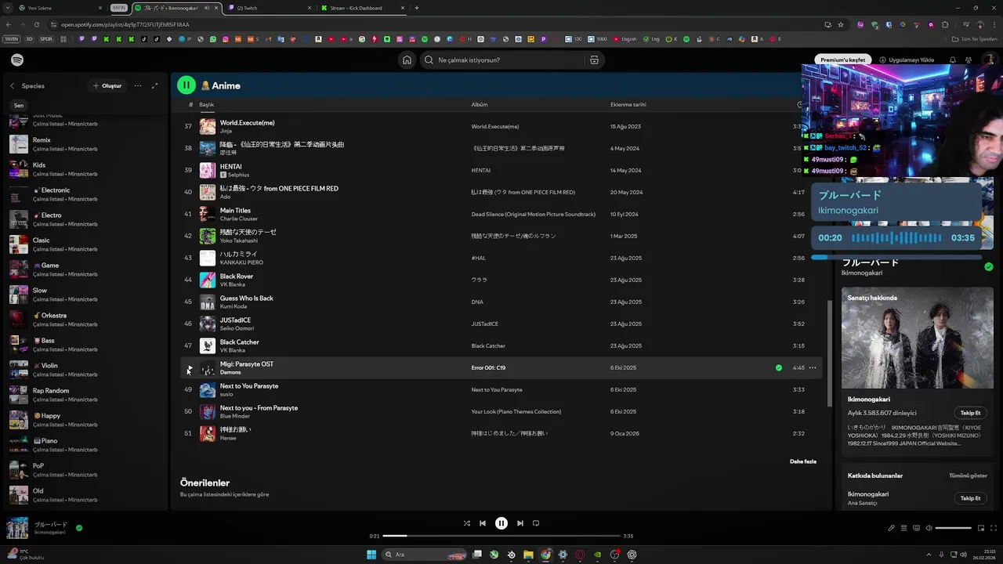Viewport: 1003px width, 564px height.
Task: Click the now-playing album cover thumbnail
Action: (x=17, y=528)
